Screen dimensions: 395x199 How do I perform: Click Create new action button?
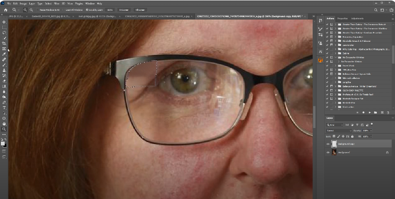click(382, 113)
